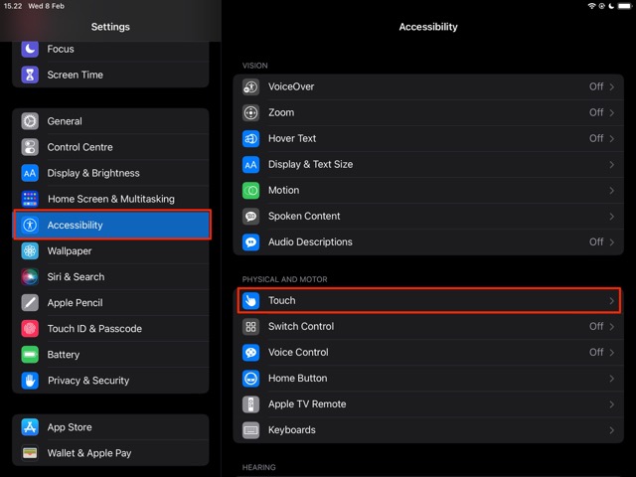Tap the Zoom row label

tap(281, 112)
